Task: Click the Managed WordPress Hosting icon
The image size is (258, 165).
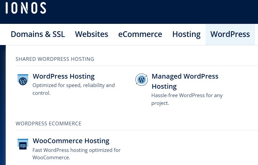Action: click(142, 80)
